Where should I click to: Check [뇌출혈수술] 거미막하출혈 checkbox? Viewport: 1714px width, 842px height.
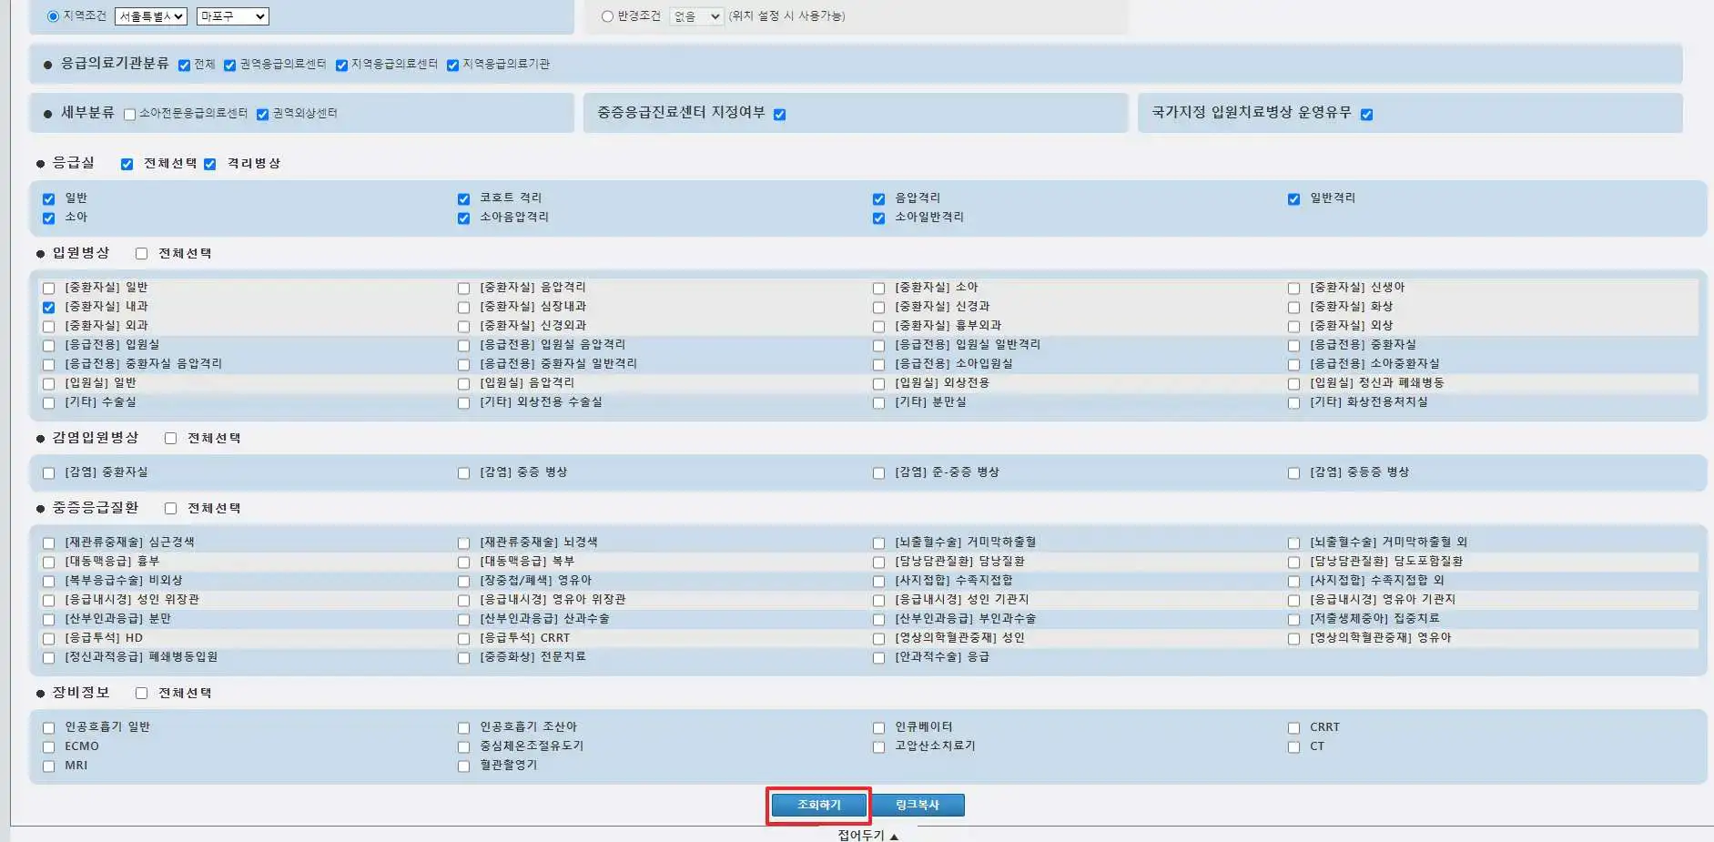click(x=878, y=543)
